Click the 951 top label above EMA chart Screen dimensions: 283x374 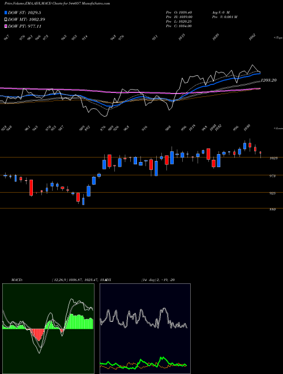pos(155,38)
